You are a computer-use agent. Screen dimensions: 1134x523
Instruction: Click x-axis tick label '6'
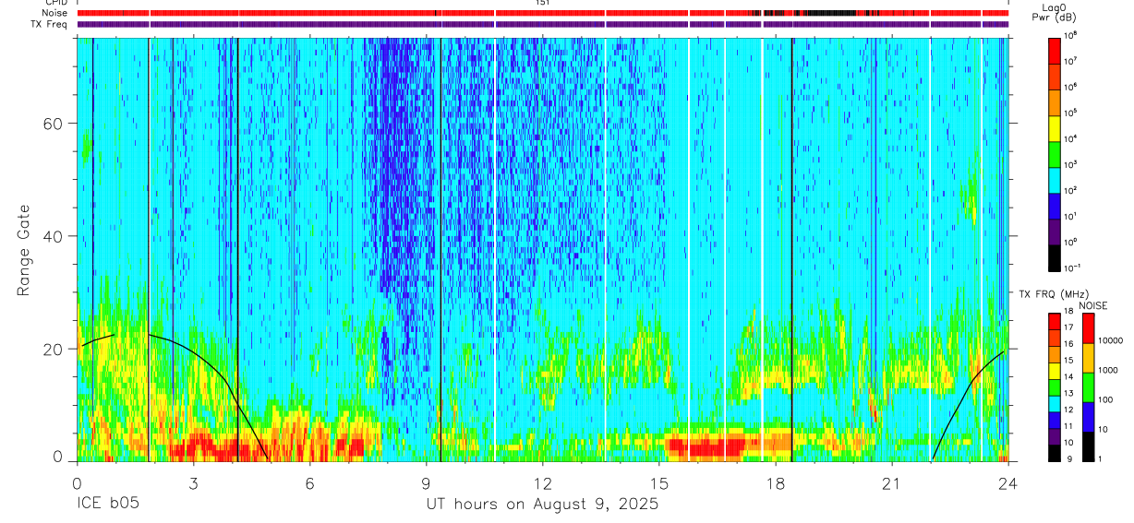[x=309, y=483]
